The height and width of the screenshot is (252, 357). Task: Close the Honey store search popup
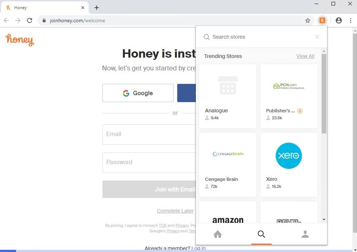click(317, 36)
